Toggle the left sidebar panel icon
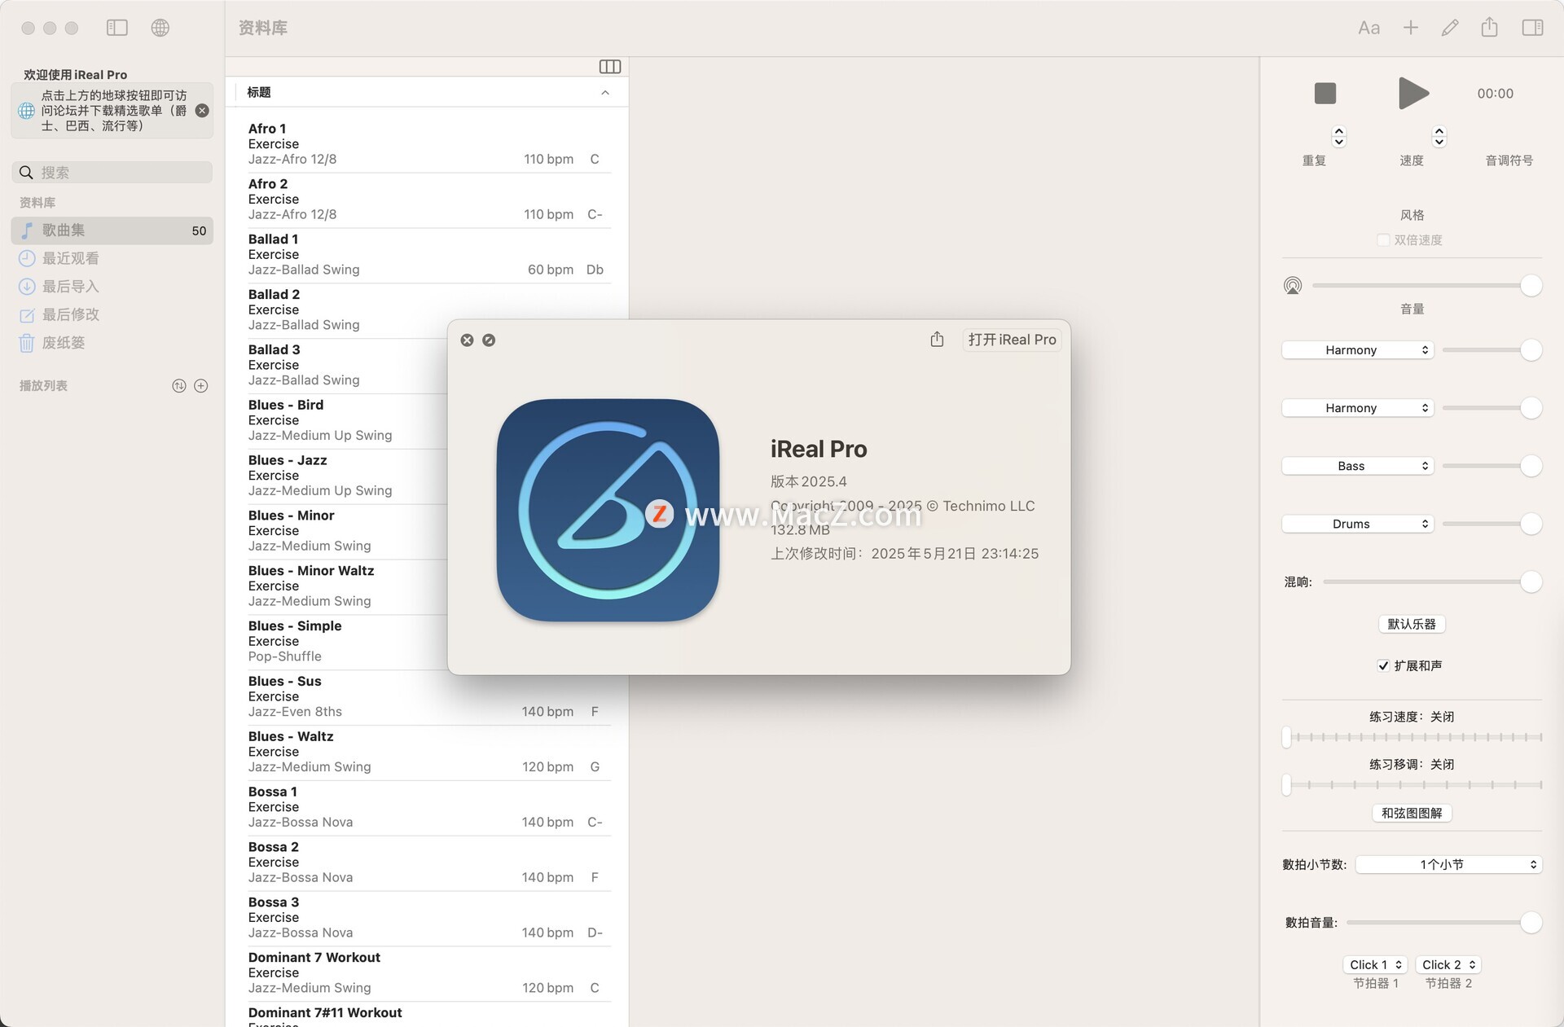This screenshot has height=1027, width=1564. [x=117, y=28]
